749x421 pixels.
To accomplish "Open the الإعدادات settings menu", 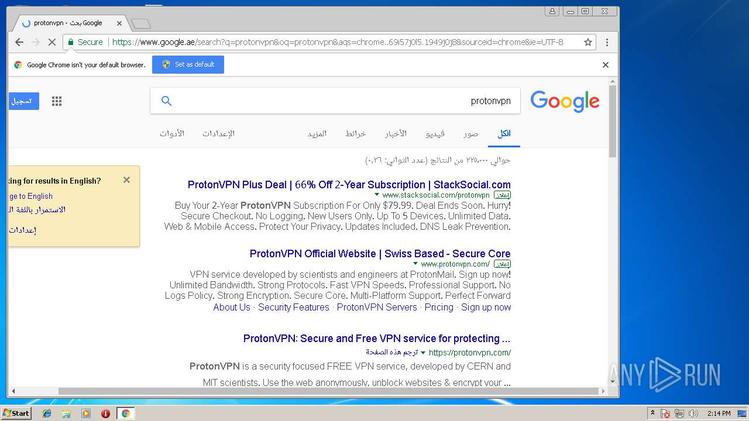I will [218, 134].
